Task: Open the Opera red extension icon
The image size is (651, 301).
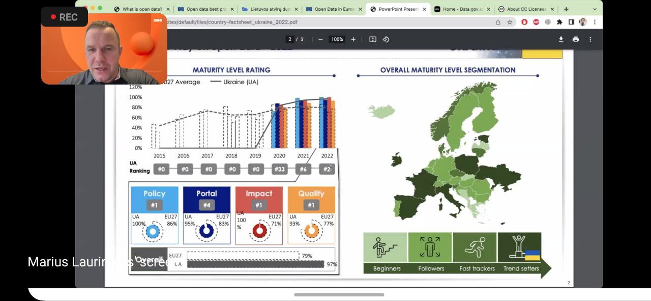Action: (524, 22)
